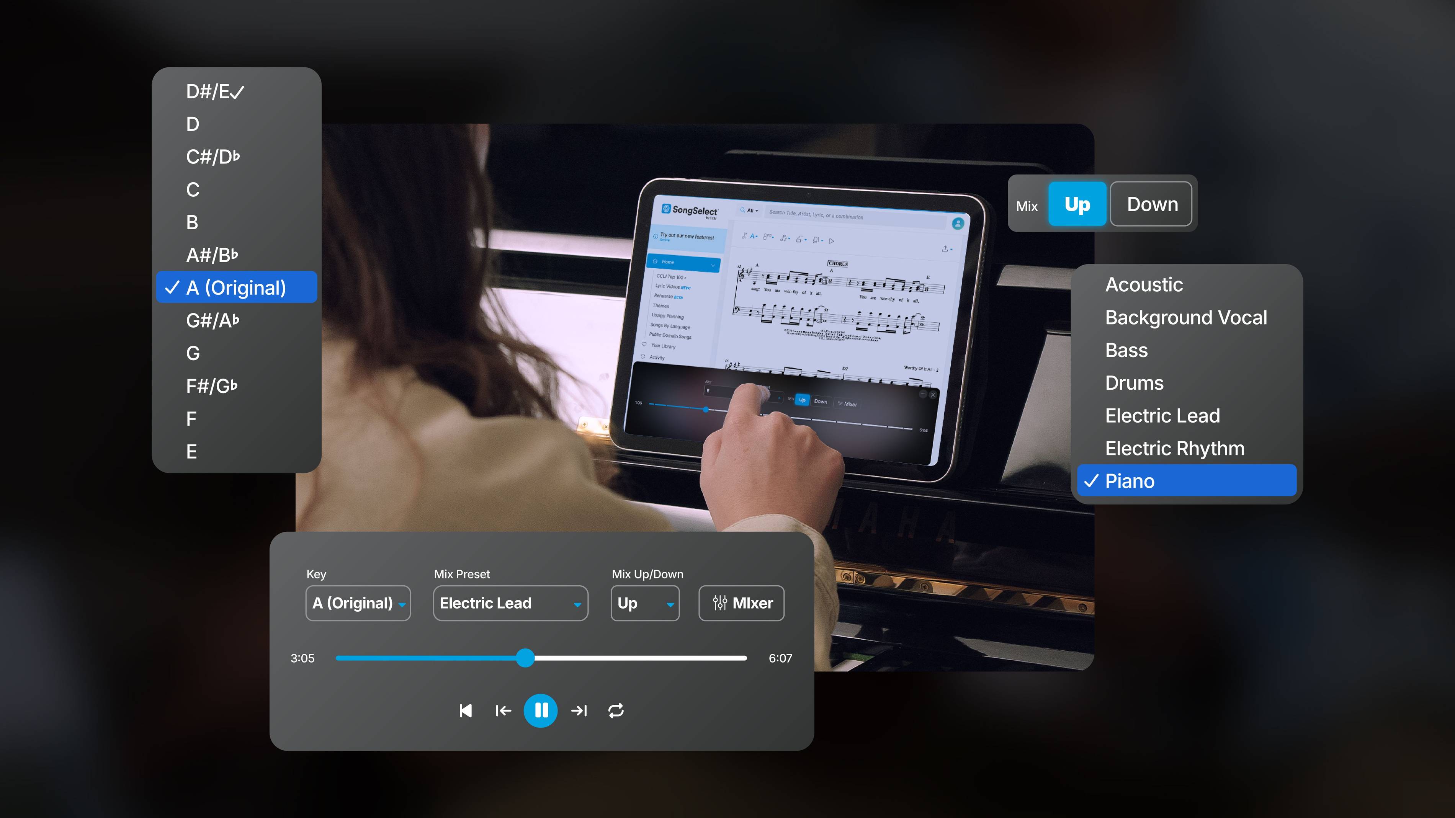The image size is (1455, 818).
Task: Open the Mixer sliders button
Action: point(741,603)
